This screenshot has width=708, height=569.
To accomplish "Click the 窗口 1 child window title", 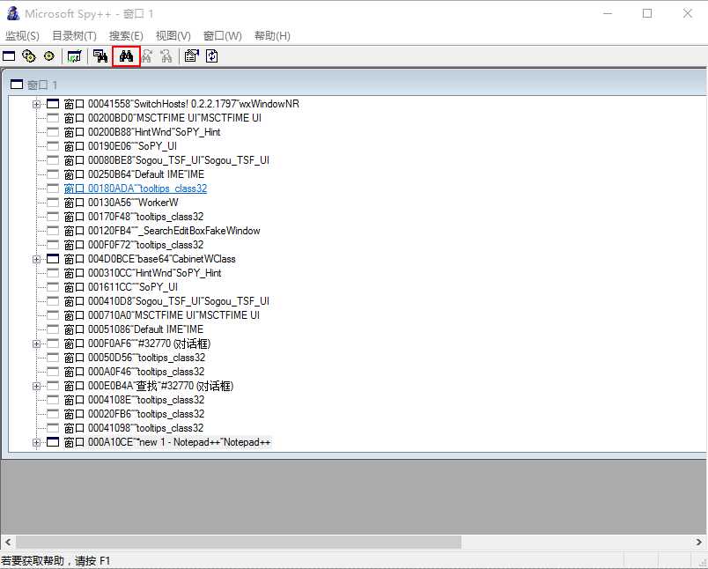I will click(x=42, y=85).
